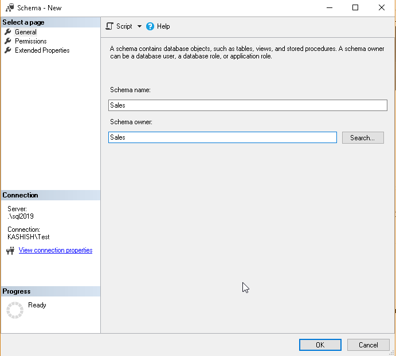Open the Extended Properties page label

click(42, 50)
